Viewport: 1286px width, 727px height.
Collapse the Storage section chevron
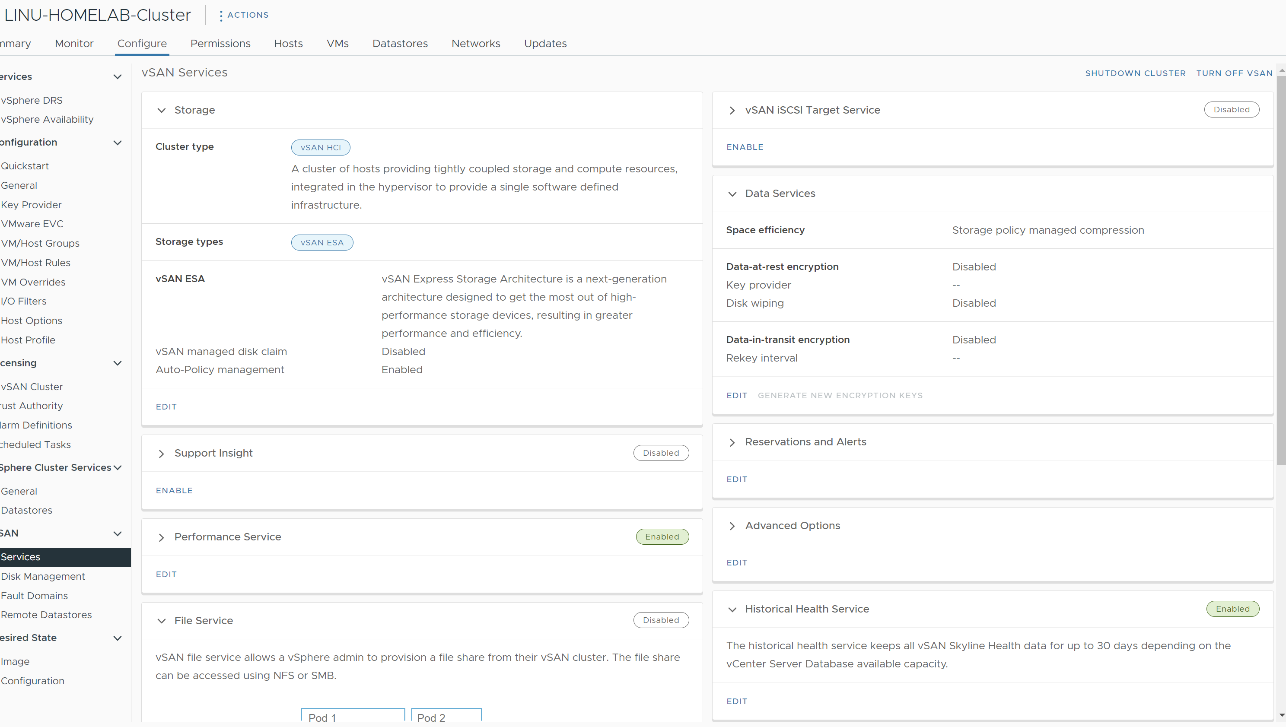[161, 110]
